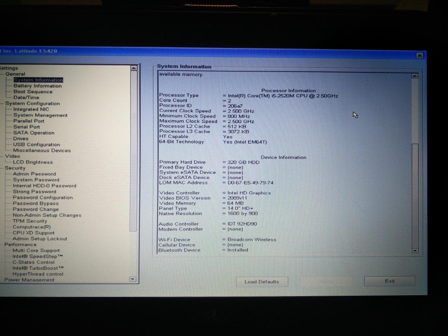Collapse the System Configuration section
Image resolution: width=448 pixels, height=336 pixels.
point(32,103)
